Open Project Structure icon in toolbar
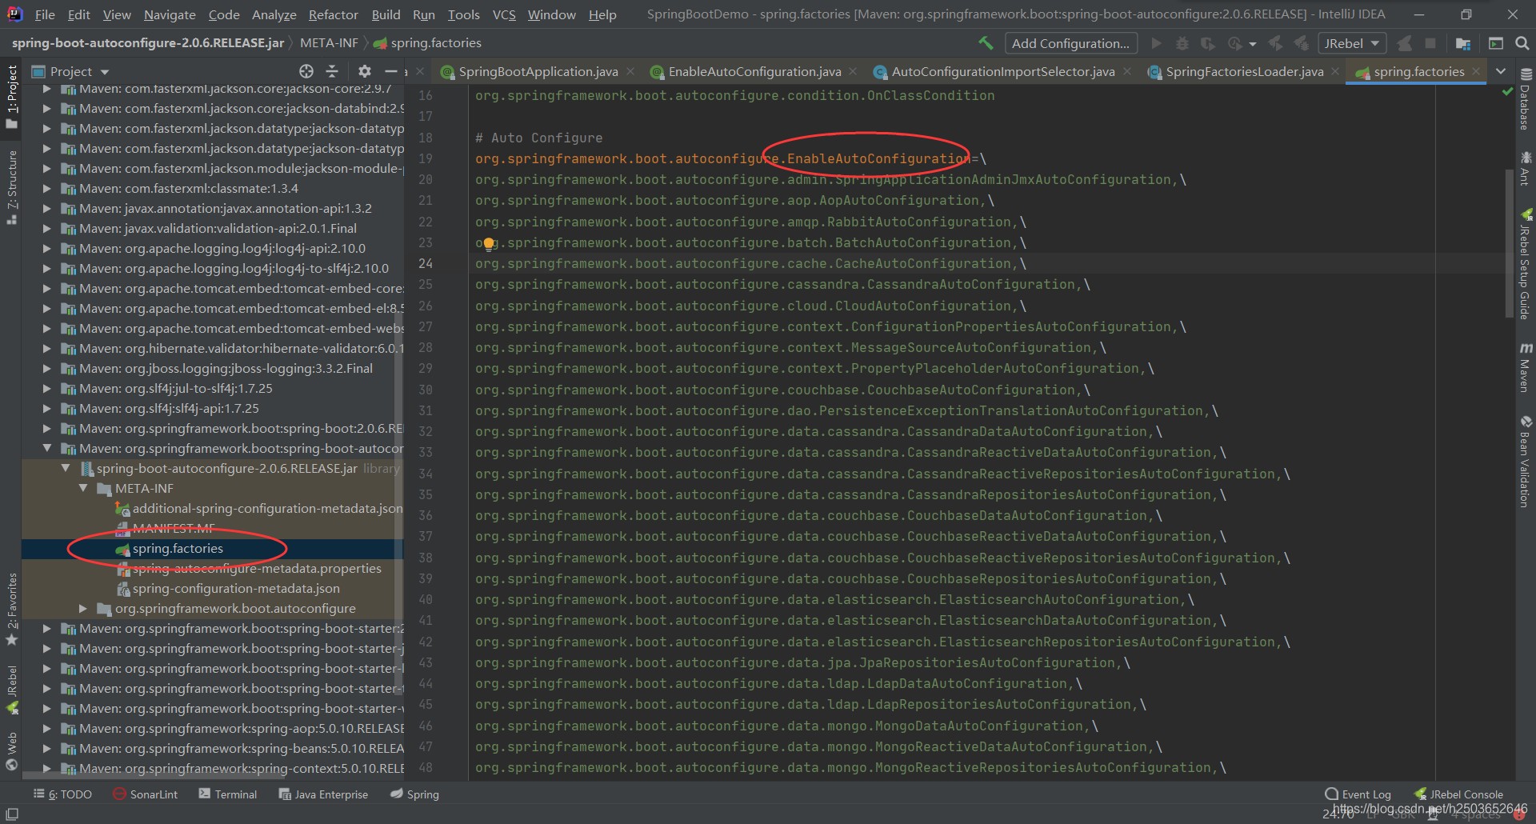 click(1463, 43)
